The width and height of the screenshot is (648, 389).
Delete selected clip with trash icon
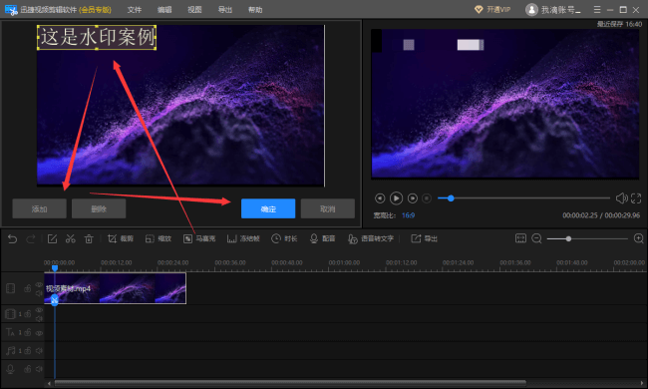tap(89, 239)
